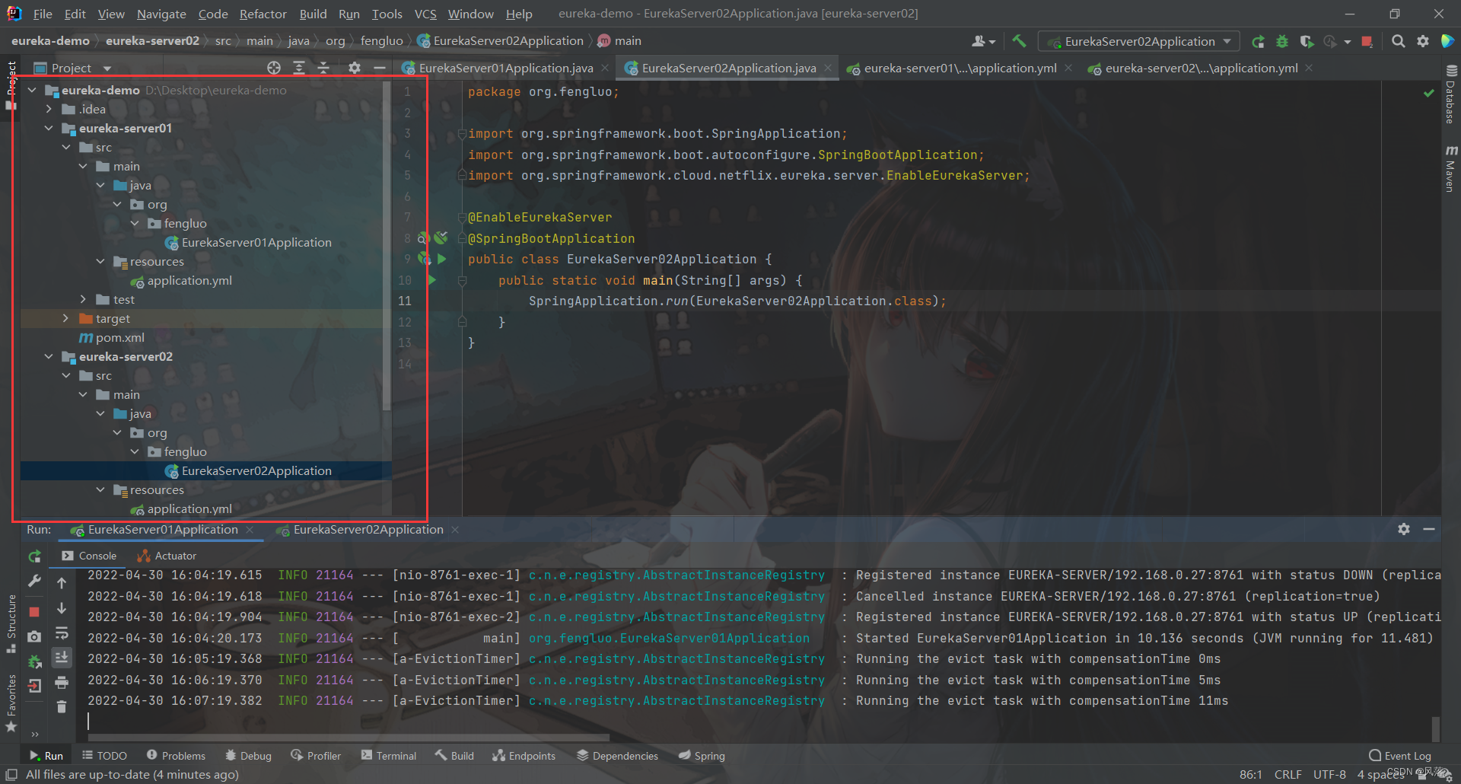Minimize the Run tool window
This screenshot has width=1461, height=784.
(1429, 529)
